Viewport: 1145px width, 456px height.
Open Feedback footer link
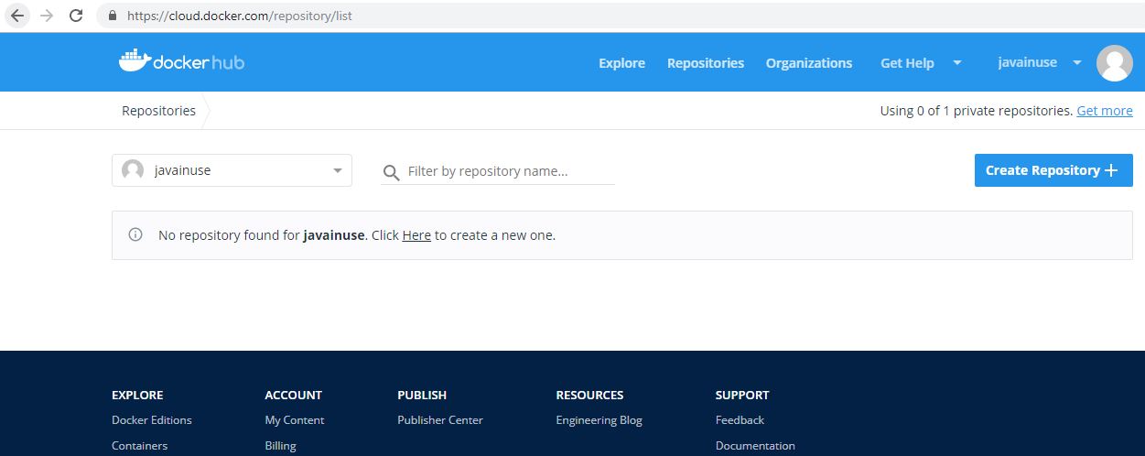(740, 420)
